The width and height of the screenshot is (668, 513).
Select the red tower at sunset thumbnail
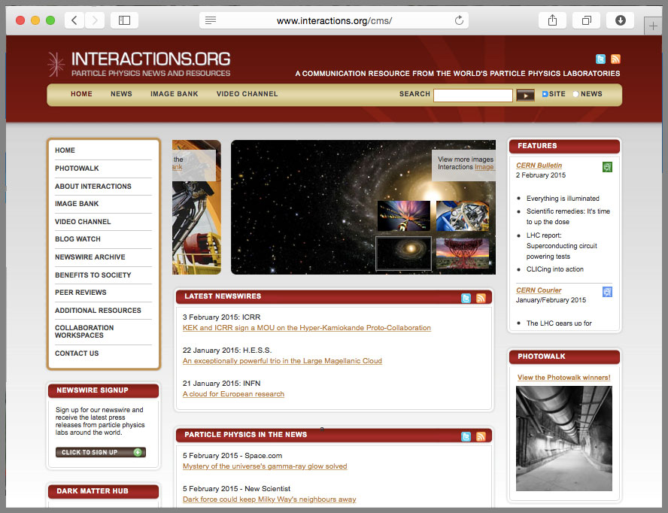point(463,253)
